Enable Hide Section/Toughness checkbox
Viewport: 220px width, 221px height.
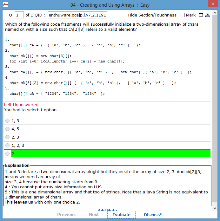coord(125,15)
